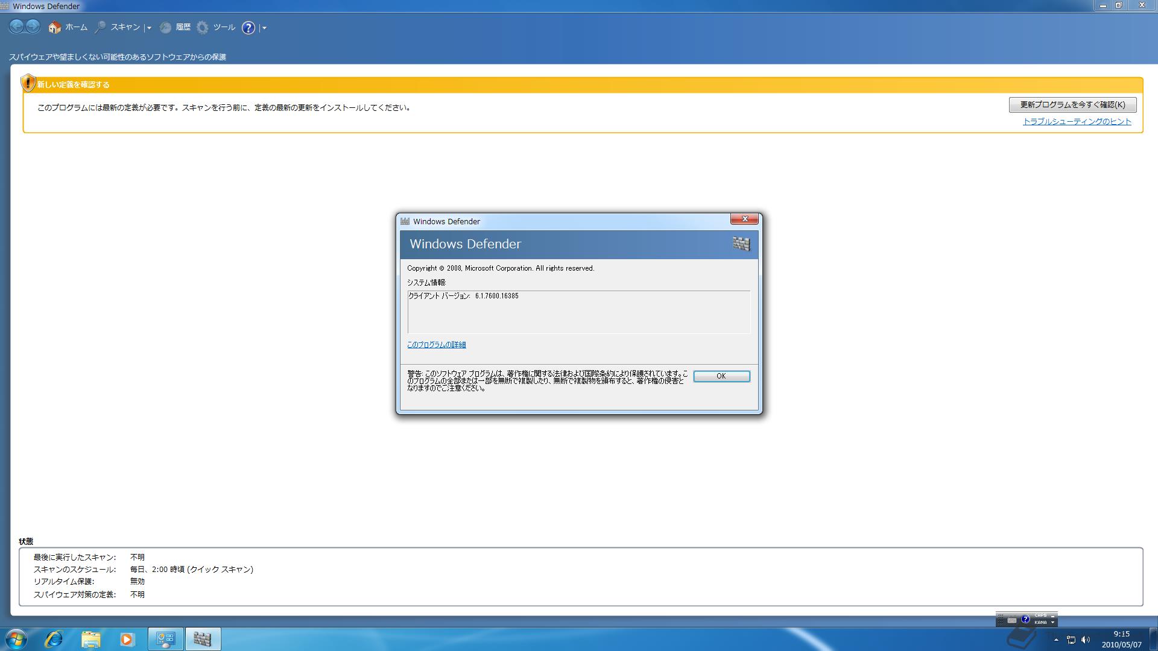Screen dimensions: 1158x651
Task: Click the Windows Defender taskbar button
Action: point(203,639)
